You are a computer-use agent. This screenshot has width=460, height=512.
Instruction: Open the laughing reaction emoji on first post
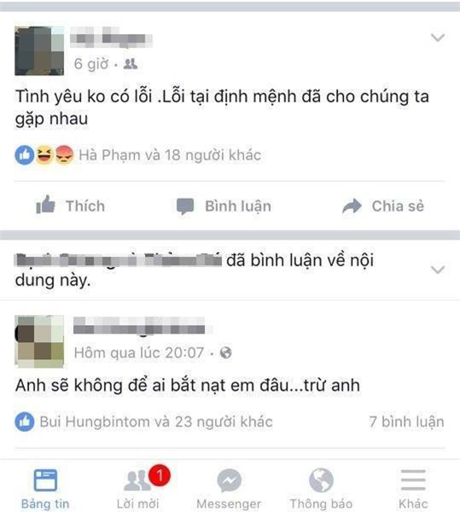tap(44, 154)
